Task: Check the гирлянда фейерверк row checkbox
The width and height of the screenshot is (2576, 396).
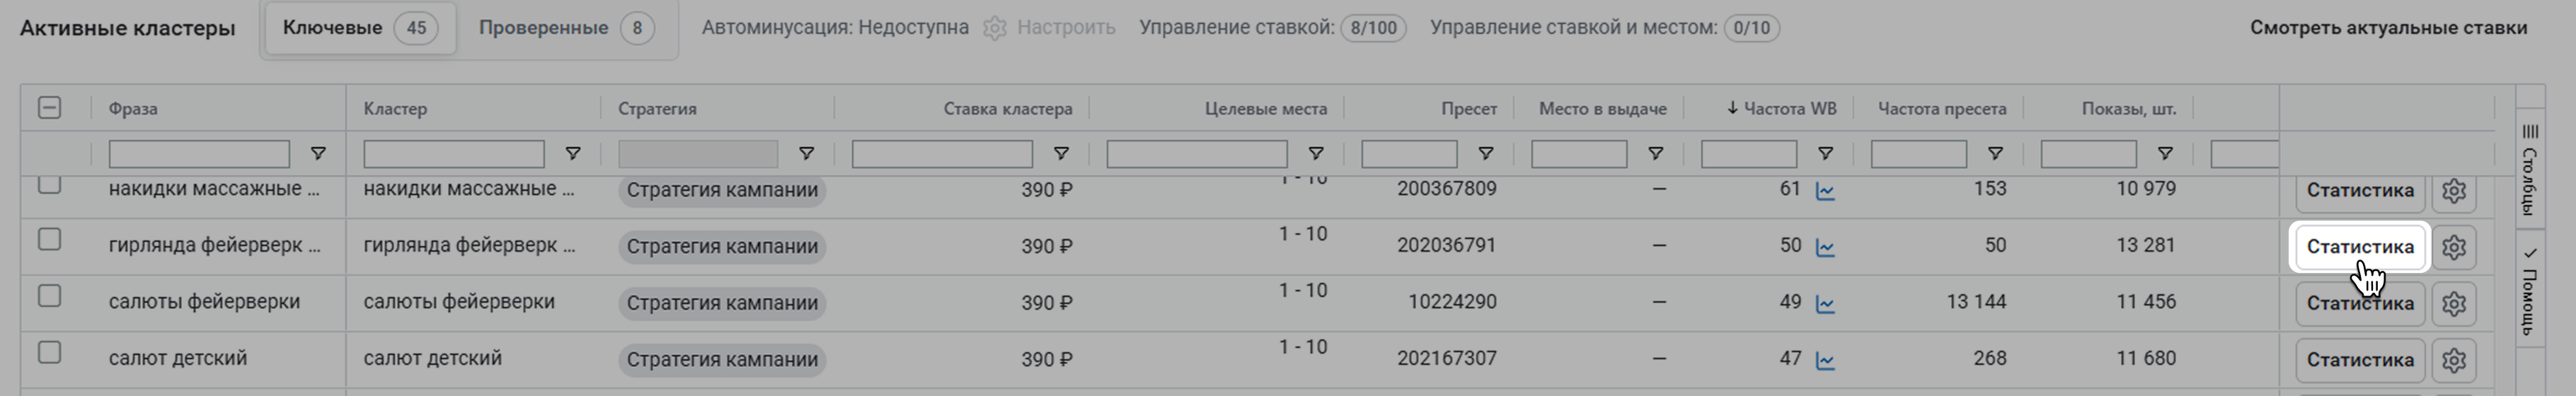Action: pos(49,240)
